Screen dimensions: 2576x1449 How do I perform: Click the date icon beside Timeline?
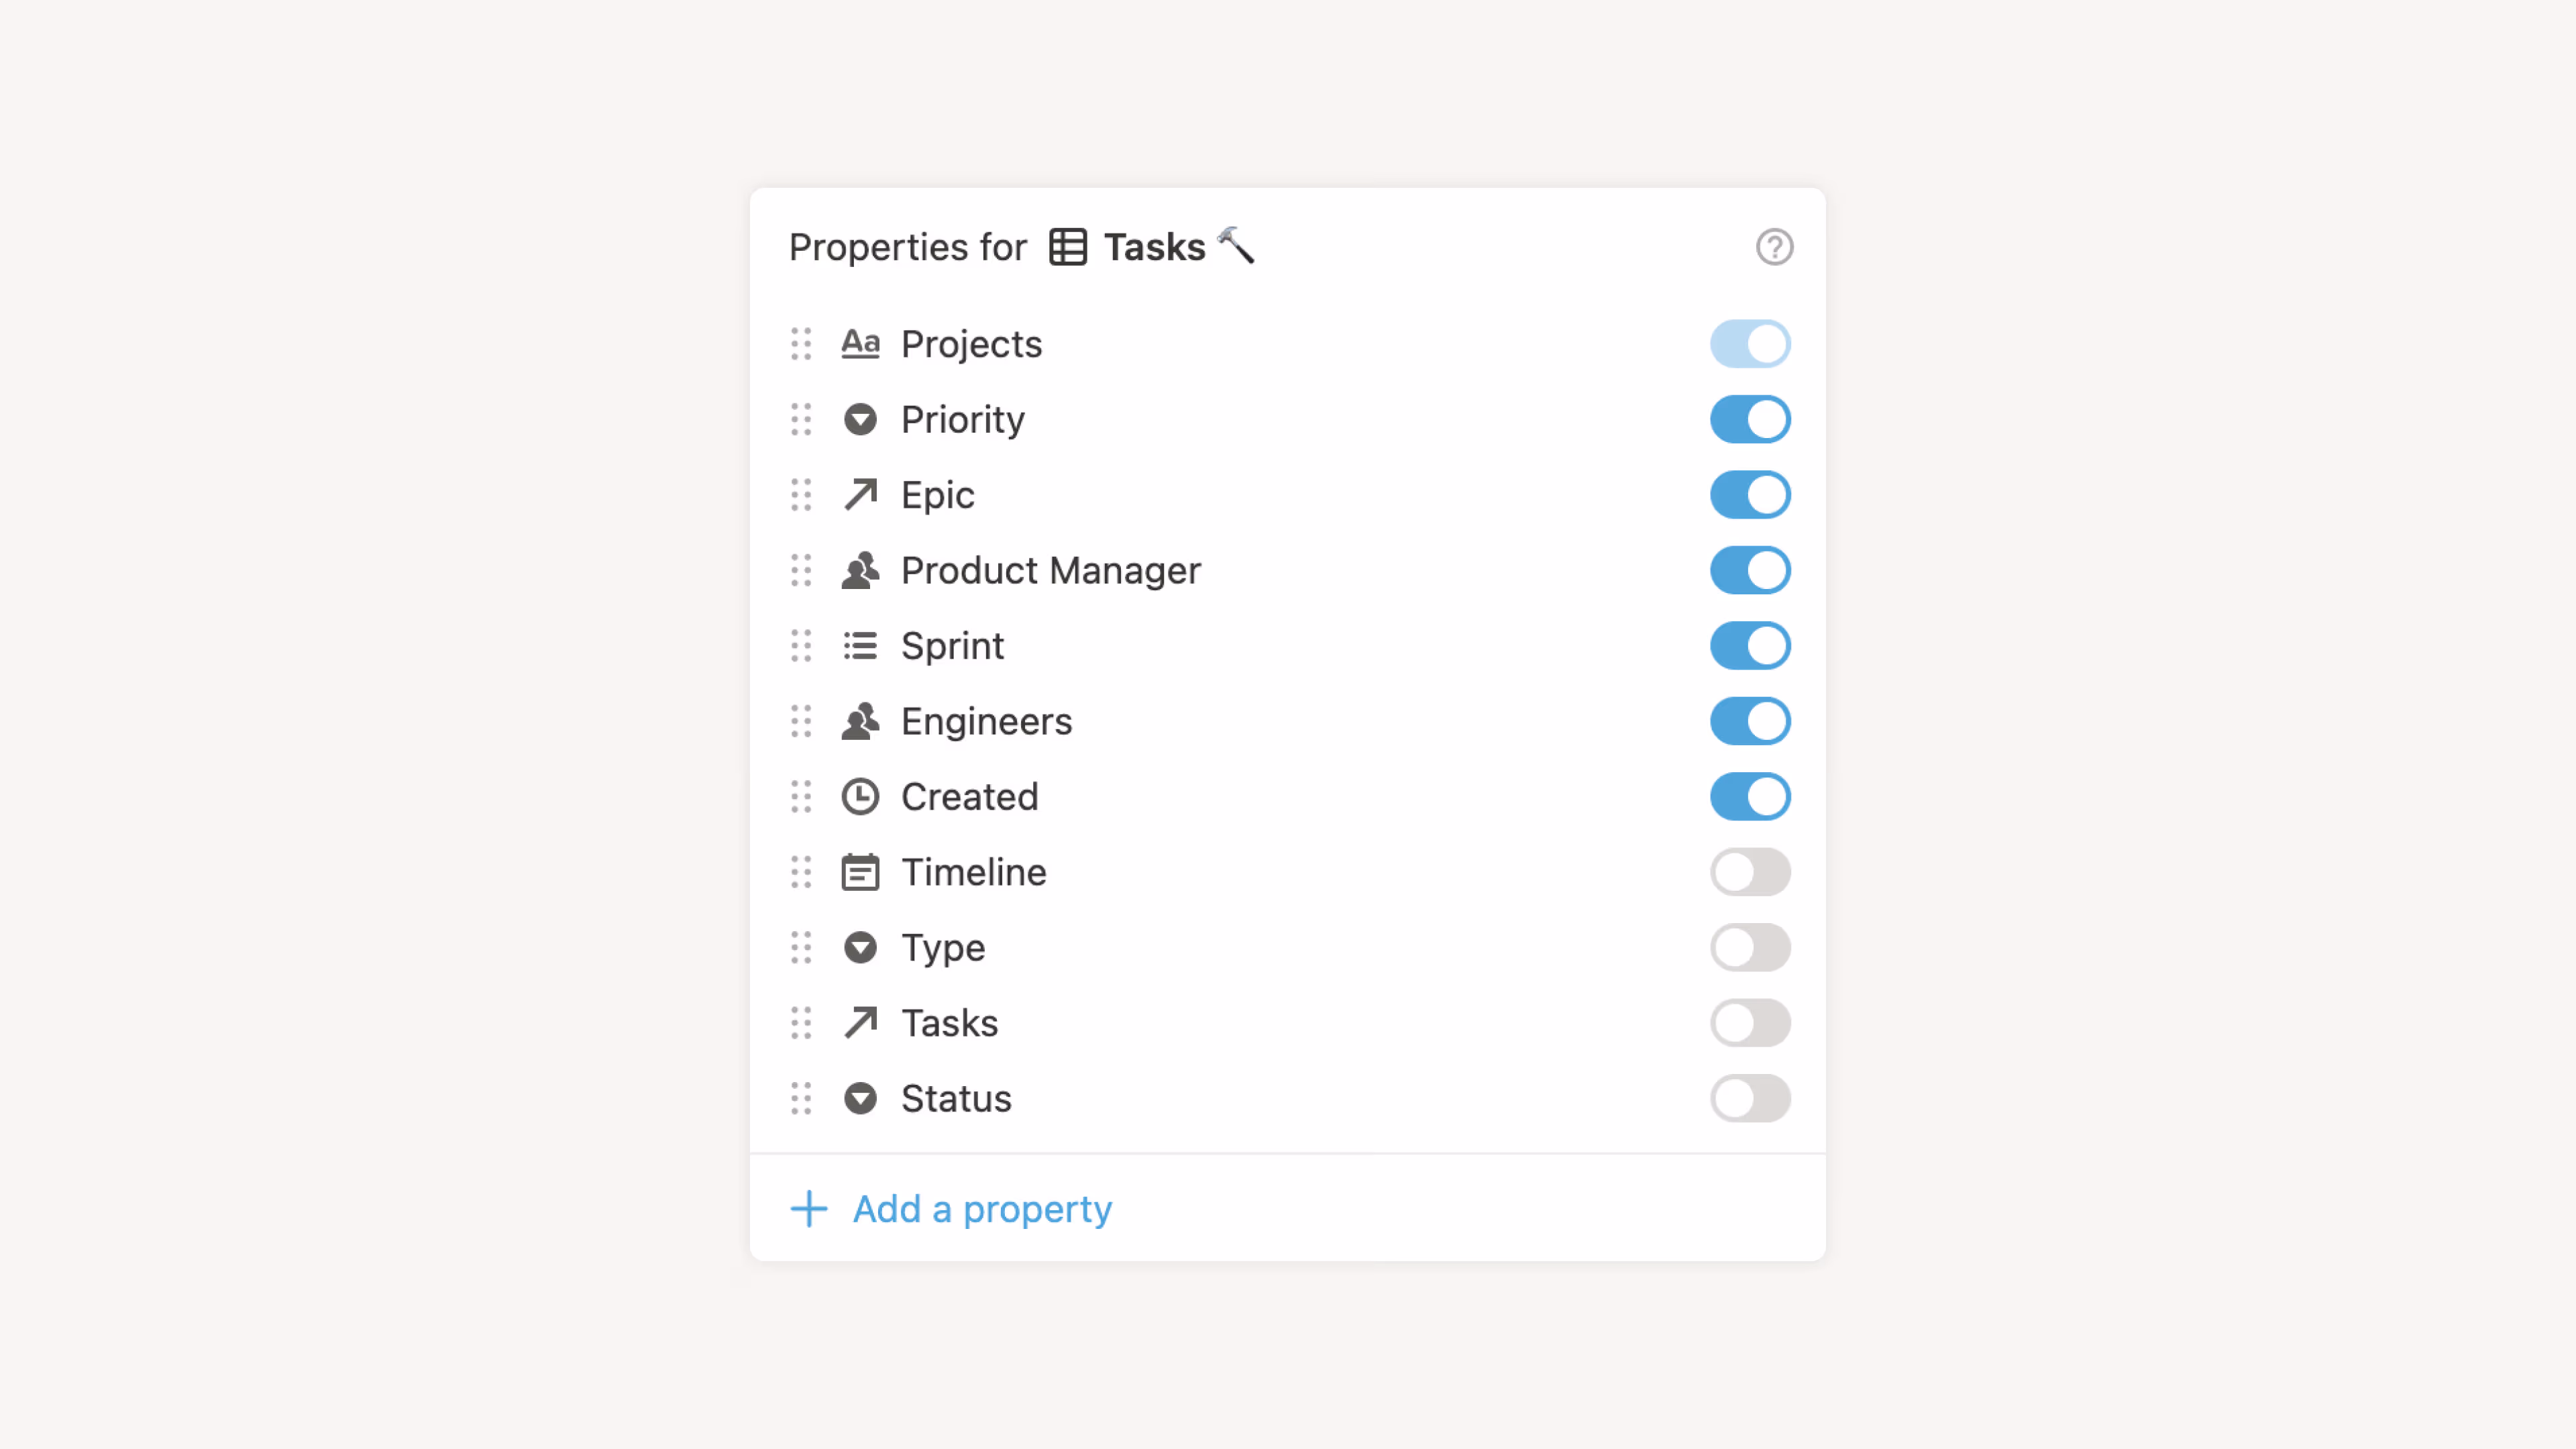click(860, 872)
